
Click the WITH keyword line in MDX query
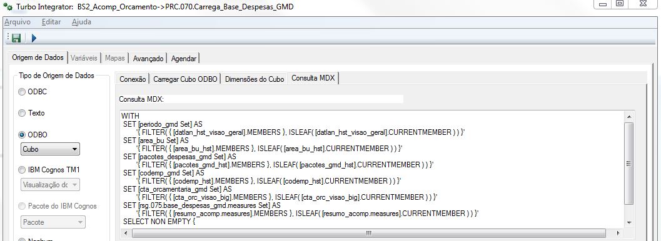(131, 116)
